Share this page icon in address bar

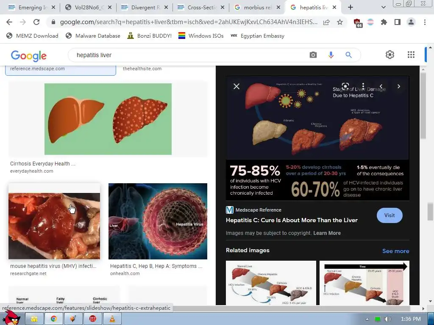click(326, 22)
